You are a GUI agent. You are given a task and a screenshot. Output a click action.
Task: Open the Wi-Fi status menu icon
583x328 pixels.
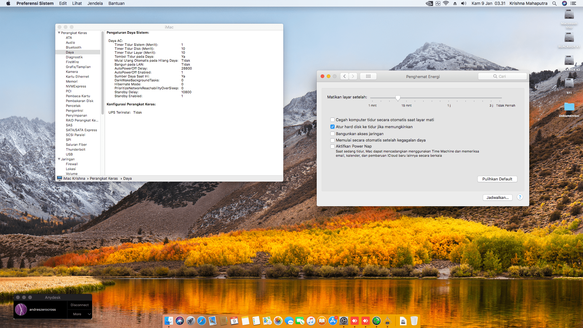coord(446,3)
